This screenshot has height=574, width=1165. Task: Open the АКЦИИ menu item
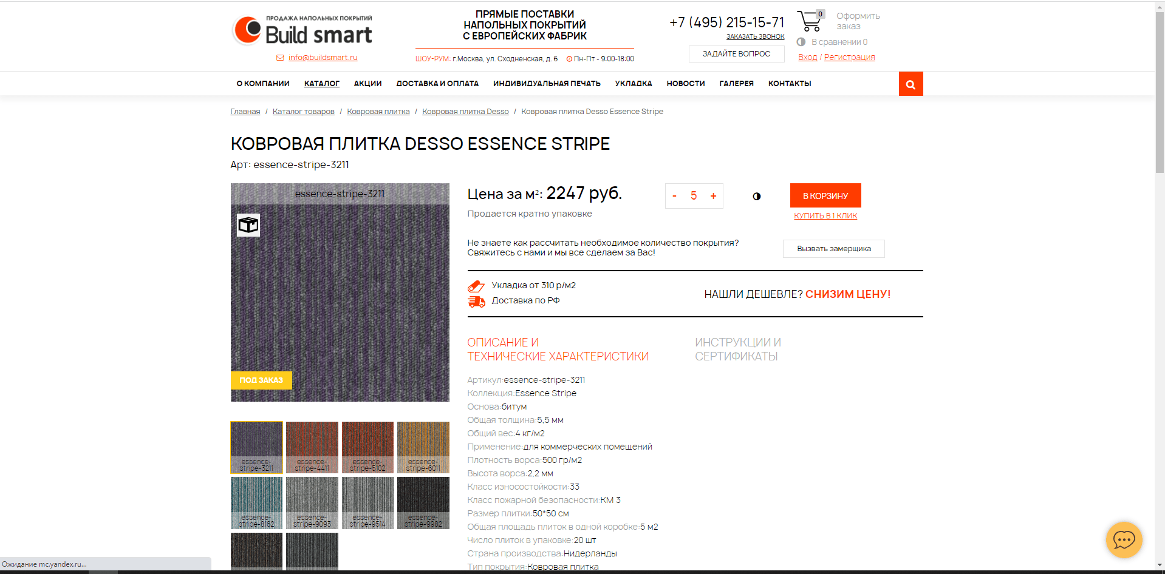368,84
